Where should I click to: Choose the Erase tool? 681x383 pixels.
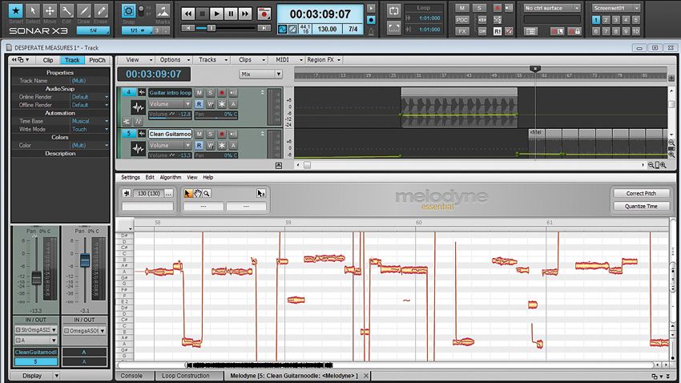pyautogui.click(x=101, y=11)
